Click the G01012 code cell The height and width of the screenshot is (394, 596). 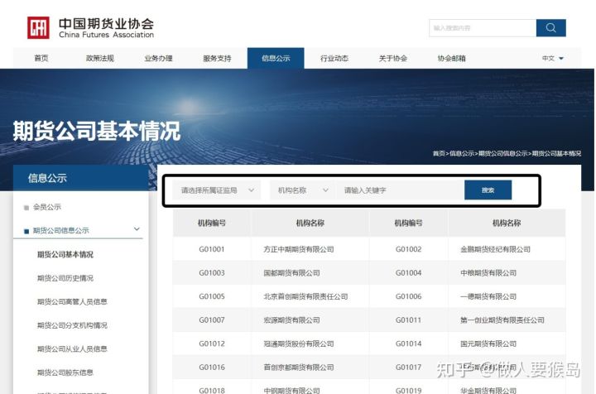click(212, 344)
